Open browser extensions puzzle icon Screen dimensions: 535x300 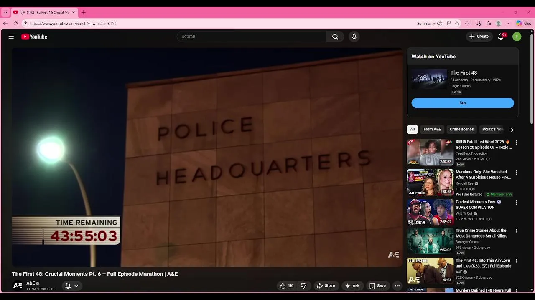467,23
